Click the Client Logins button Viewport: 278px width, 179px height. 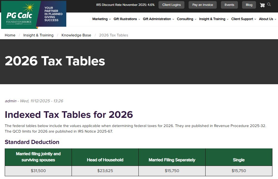pyautogui.click(x=171, y=5)
